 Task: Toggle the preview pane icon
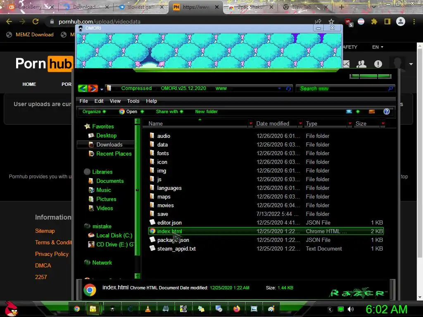pos(372,111)
